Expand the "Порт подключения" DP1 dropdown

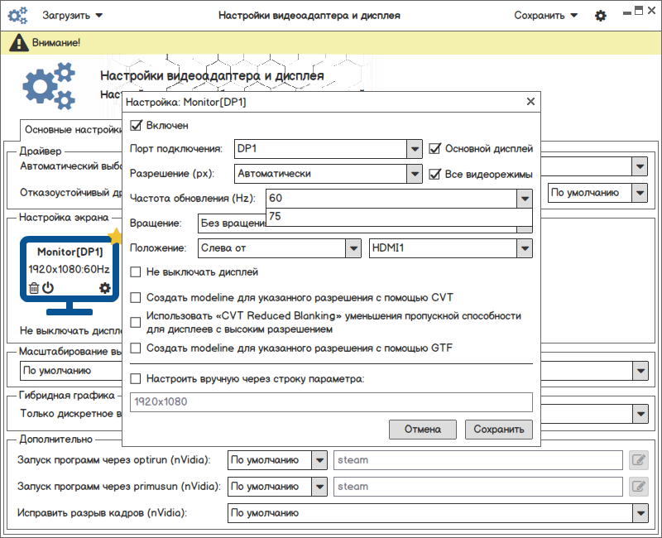pos(415,149)
